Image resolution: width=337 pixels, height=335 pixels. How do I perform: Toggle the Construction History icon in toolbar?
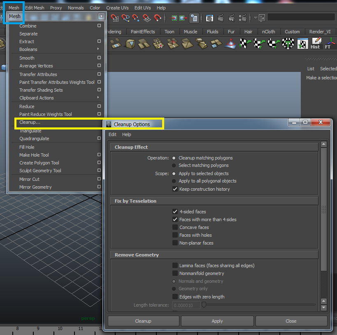(194, 18)
